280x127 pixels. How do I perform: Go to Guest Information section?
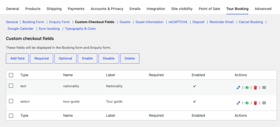click(x=149, y=22)
